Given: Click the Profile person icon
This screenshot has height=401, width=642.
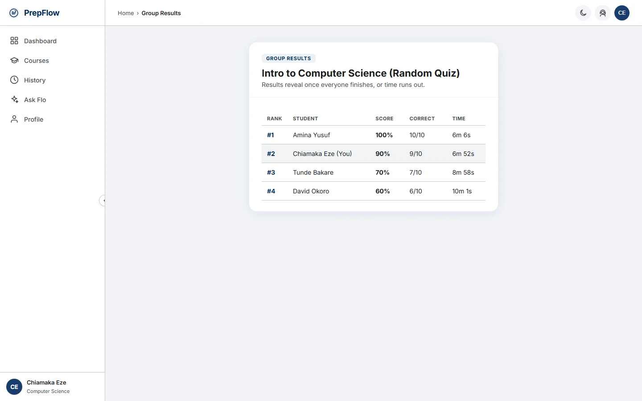Looking at the screenshot, I should (14, 119).
